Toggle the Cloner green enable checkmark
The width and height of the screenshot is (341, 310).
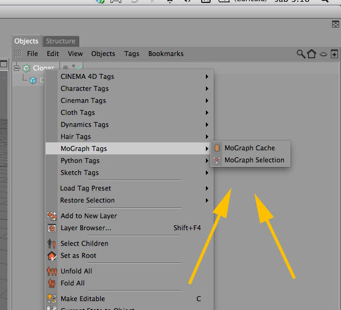pos(79,67)
